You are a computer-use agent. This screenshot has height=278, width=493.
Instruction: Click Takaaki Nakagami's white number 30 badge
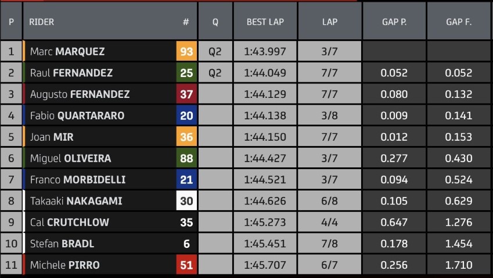[186, 200]
